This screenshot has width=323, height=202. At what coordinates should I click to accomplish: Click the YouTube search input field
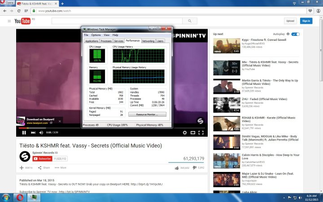tap(117, 21)
